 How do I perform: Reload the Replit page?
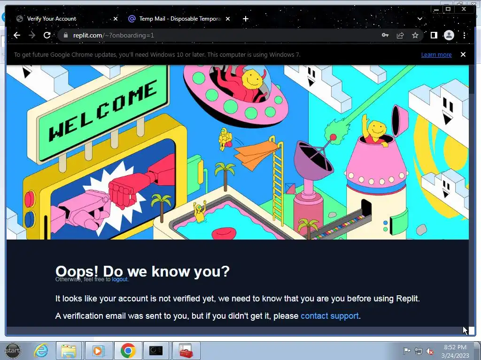(x=47, y=36)
